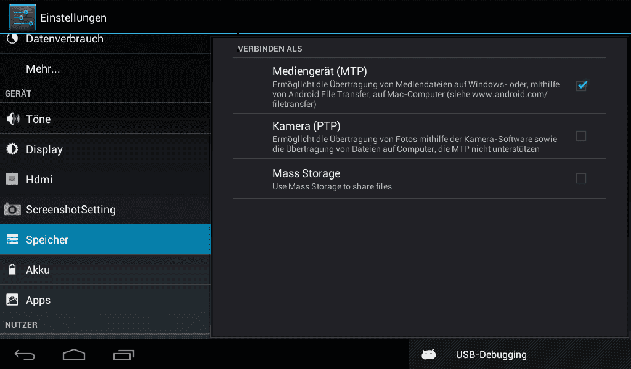Tap the ScreenshotSetting camera icon
Screen dimensions: 631x369
pos(12,209)
